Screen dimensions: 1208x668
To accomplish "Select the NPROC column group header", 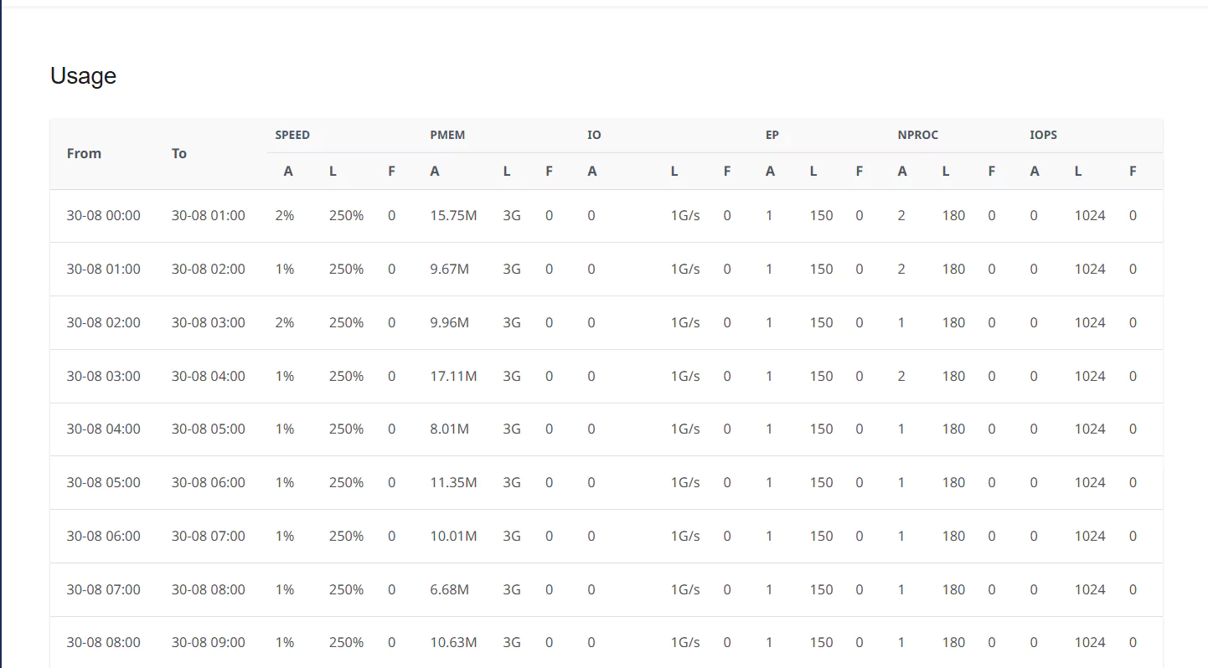I will [x=918, y=135].
